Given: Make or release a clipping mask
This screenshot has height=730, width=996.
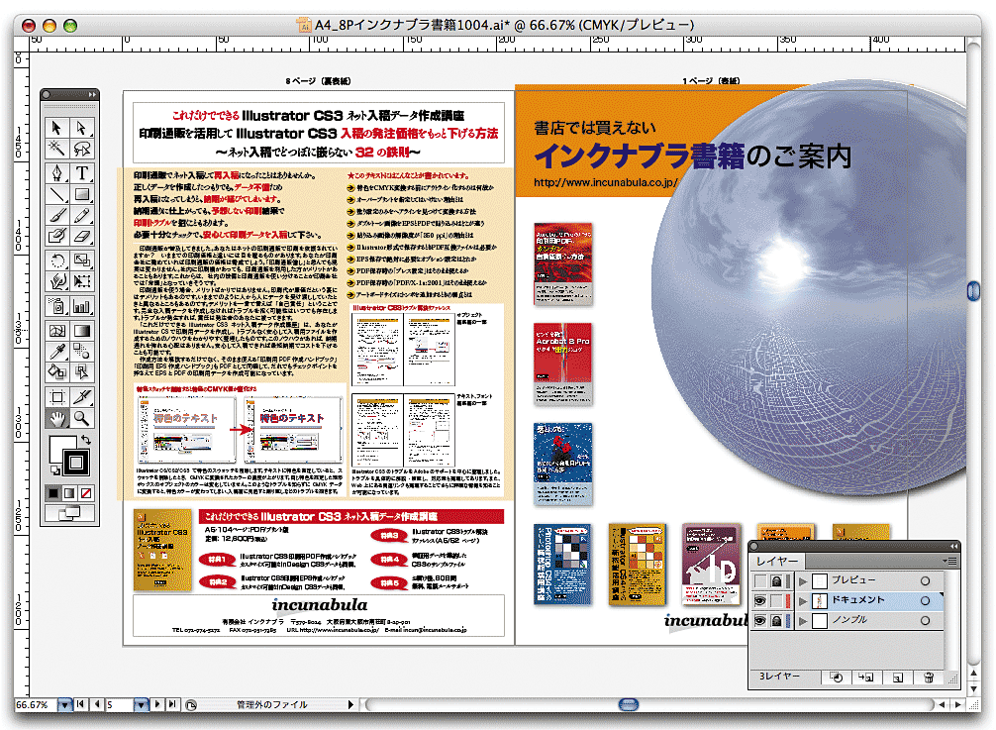Looking at the screenshot, I should (836, 678).
